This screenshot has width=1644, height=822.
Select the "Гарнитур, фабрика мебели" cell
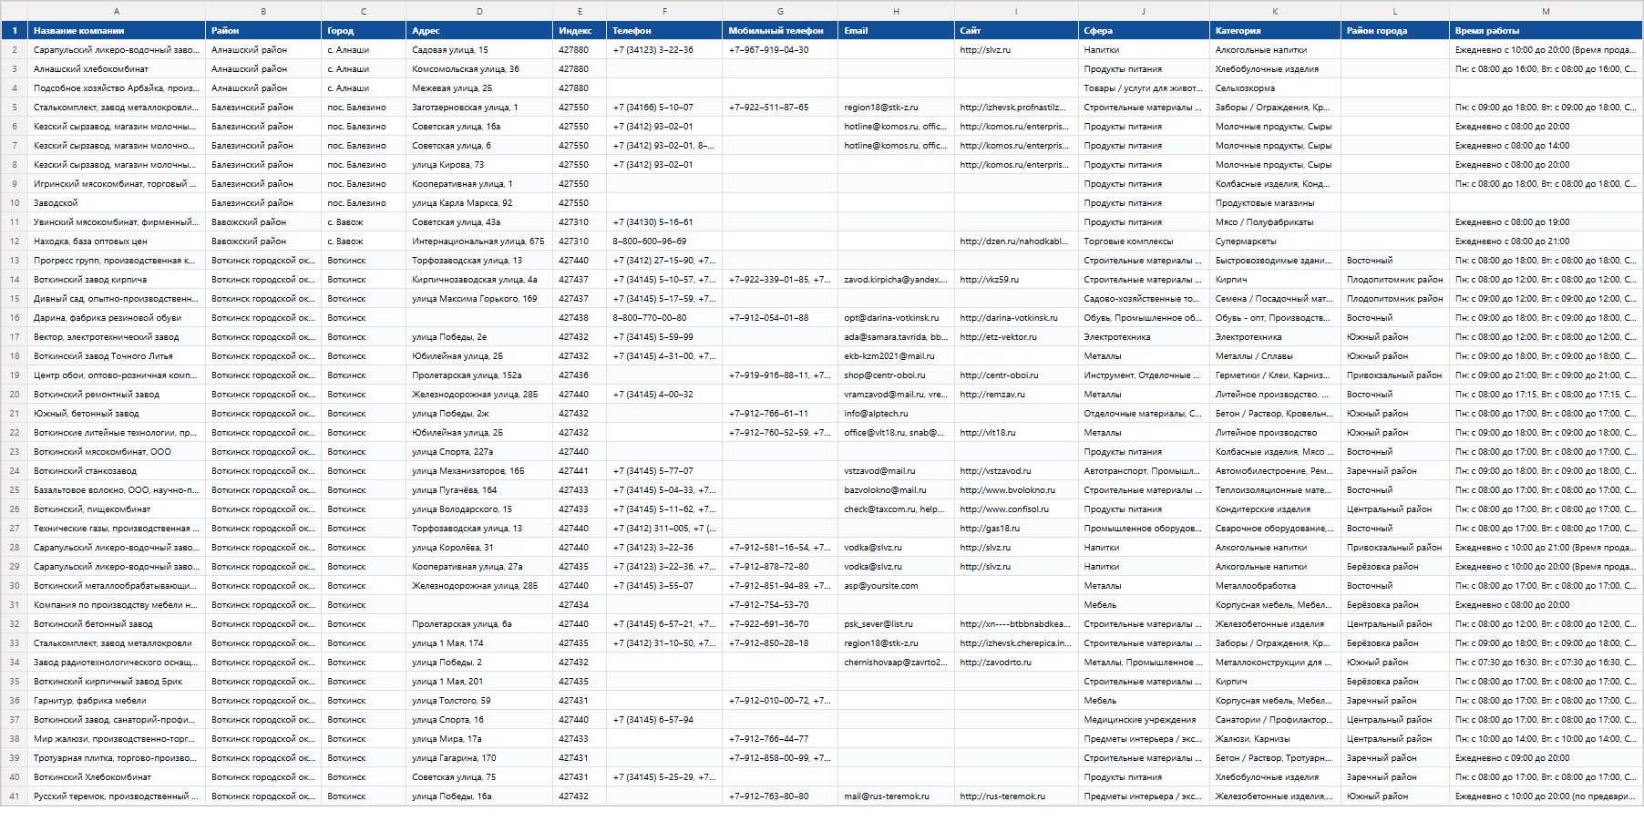click(117, 701)
